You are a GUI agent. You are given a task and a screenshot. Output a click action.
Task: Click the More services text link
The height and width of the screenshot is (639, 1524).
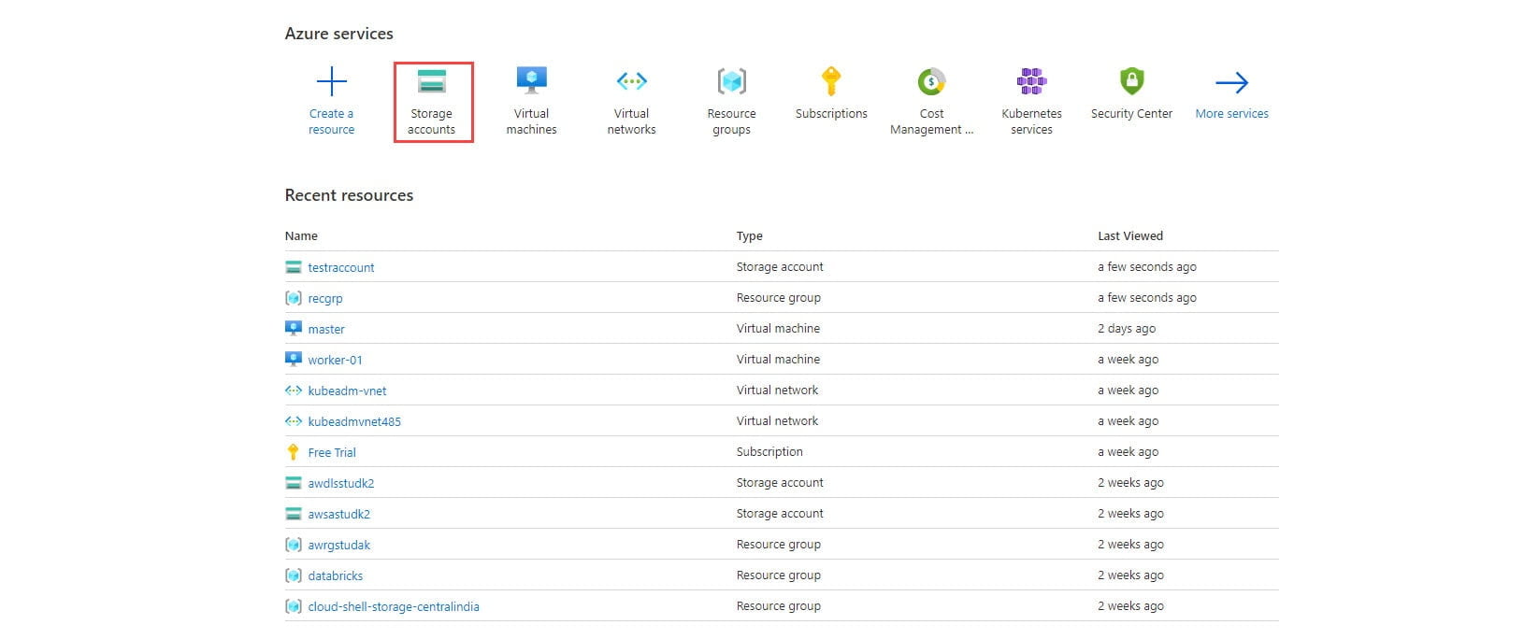[1231, 114]
